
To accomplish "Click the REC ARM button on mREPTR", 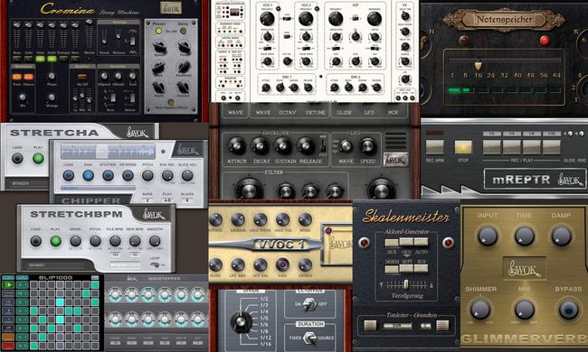I will click(x=434, y=146).
